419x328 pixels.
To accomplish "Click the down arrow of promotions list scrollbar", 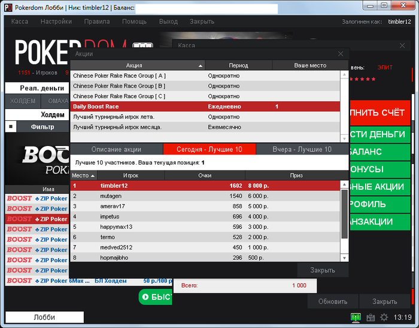I will (x=344, y=139).
